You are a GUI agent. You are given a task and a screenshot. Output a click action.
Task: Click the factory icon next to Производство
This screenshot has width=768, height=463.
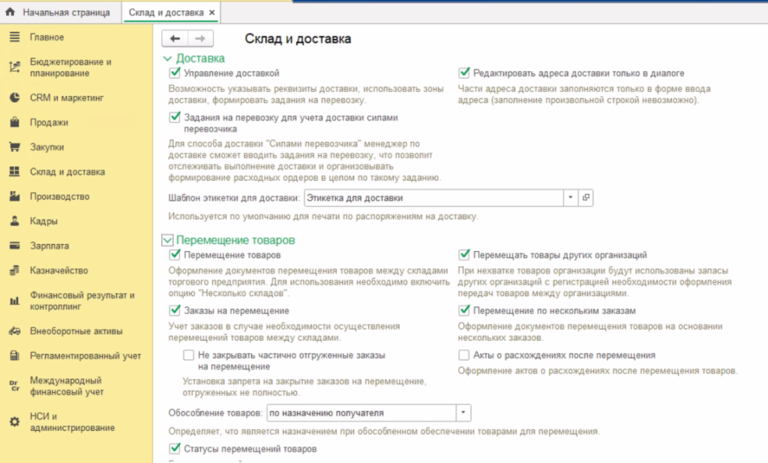(x=13, y=196)
